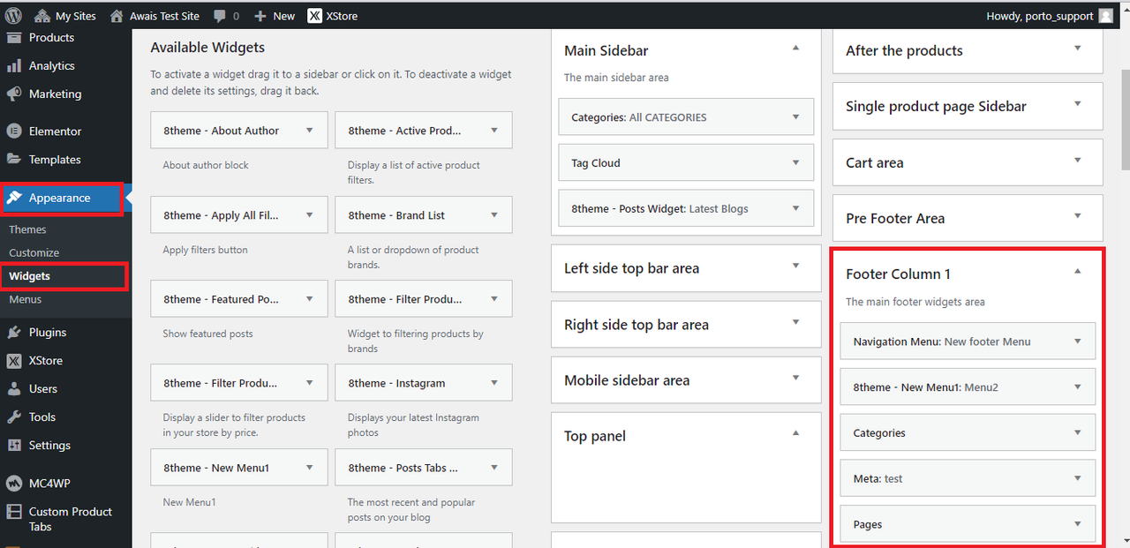Expand 8theme - Featured Po... widget arrow

pos(309,299)
